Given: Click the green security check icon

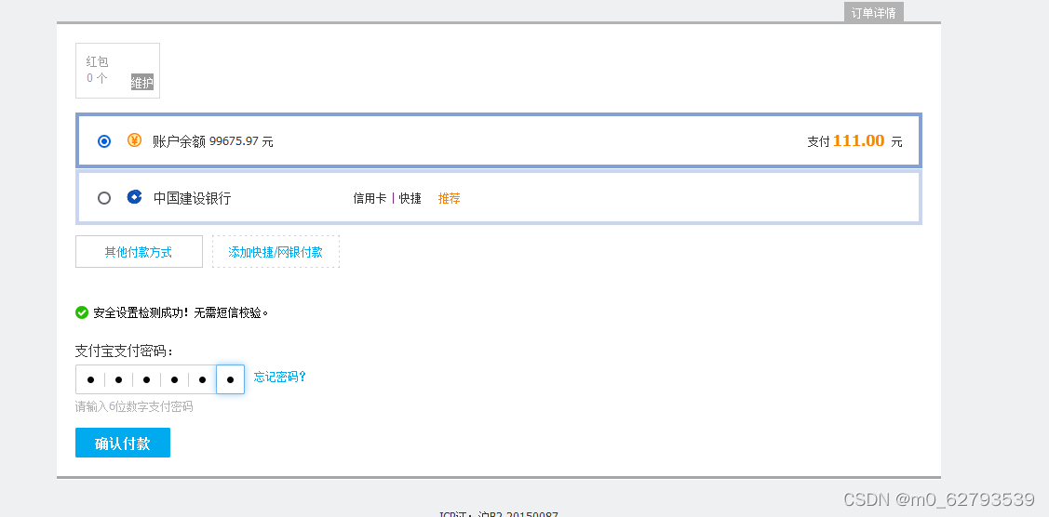Looking at the screenshot, I should click(x=82, y=312).
